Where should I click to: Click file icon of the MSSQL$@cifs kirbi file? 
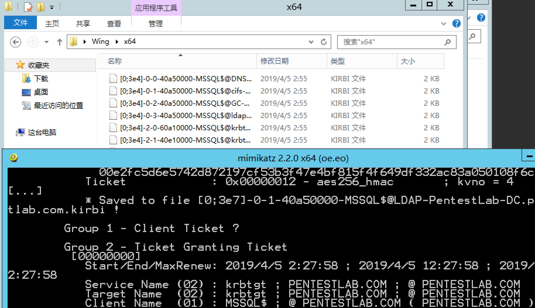click(x=113, y=91)
